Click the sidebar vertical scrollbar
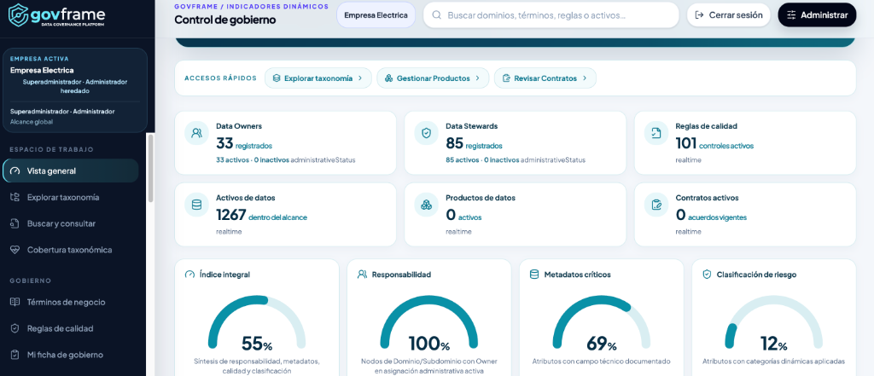874x376 pixels. pyautogui.click(x=150, y=170)
